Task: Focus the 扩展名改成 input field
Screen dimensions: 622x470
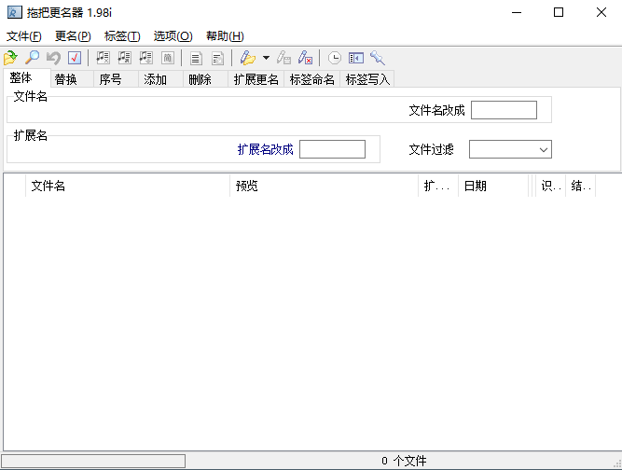Action: click(x=332, y=149)
